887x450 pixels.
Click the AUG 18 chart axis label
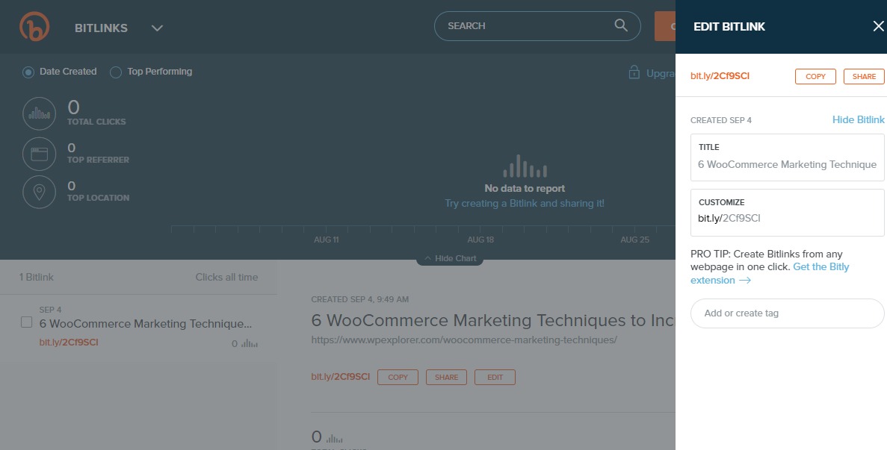click(480, 240)
